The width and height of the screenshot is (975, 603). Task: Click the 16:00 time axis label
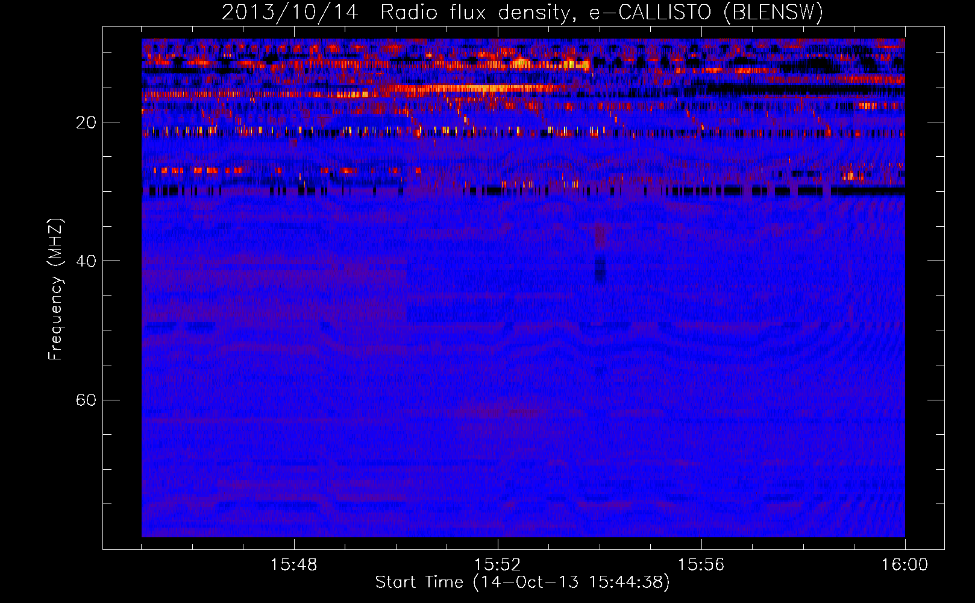tap(905, 565)
